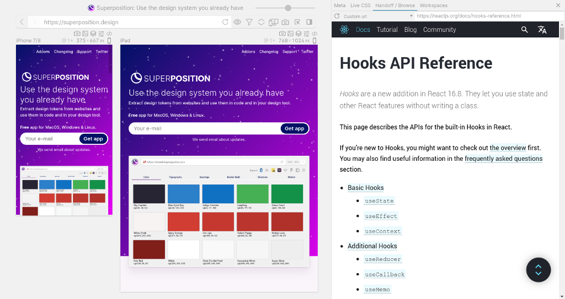Click the floating navigation chevrons button

[x=539, y=270]
